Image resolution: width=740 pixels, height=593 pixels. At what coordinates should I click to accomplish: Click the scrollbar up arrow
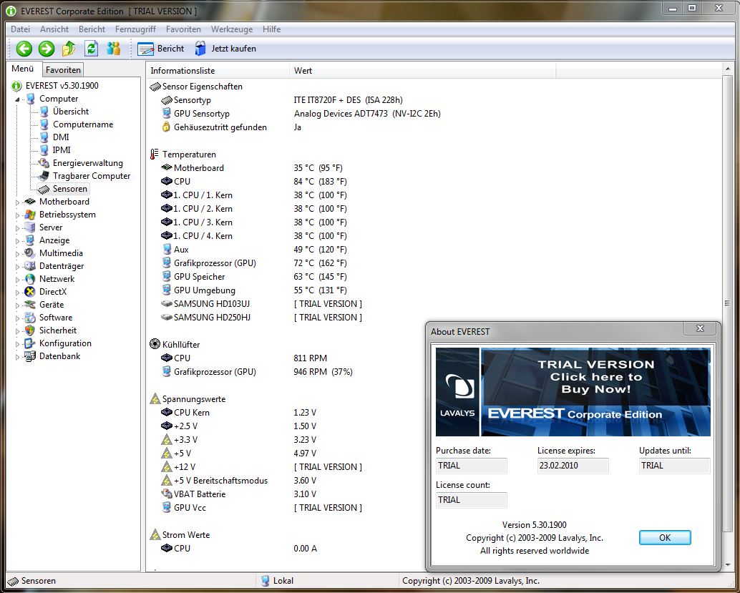click(727, 70)
